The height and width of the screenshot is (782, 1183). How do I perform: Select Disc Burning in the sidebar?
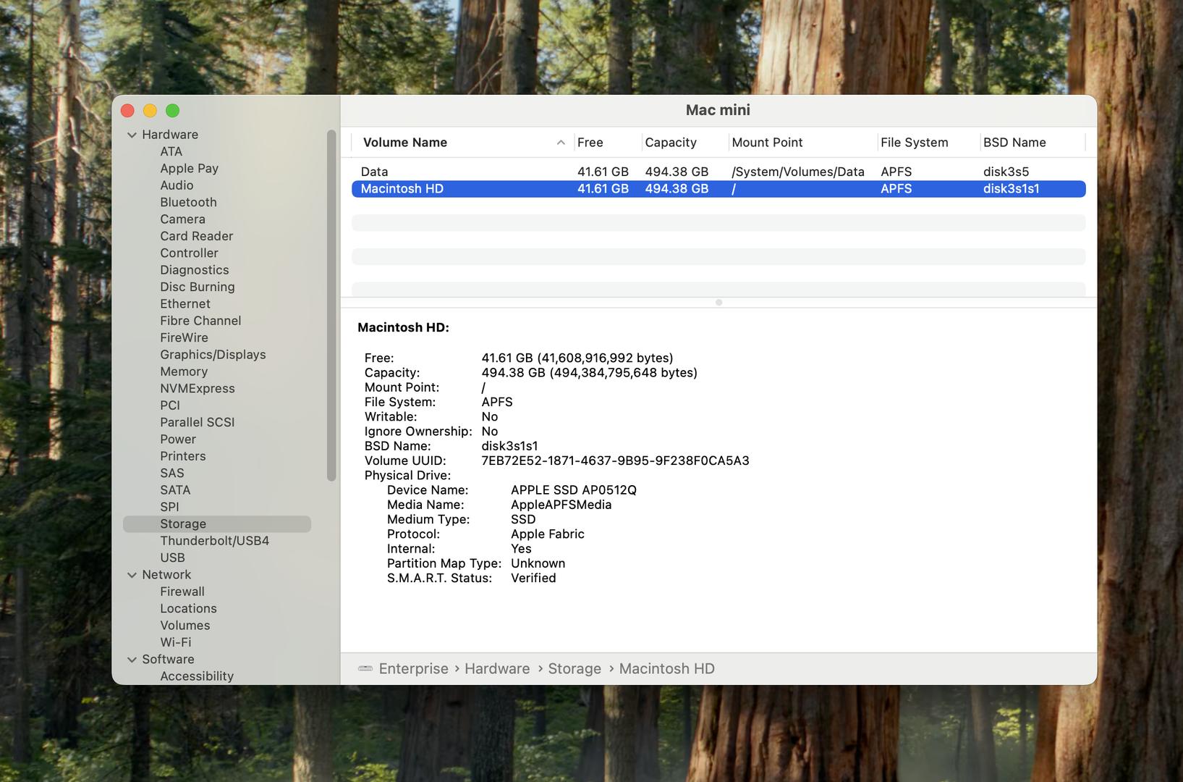click(198, 287)
